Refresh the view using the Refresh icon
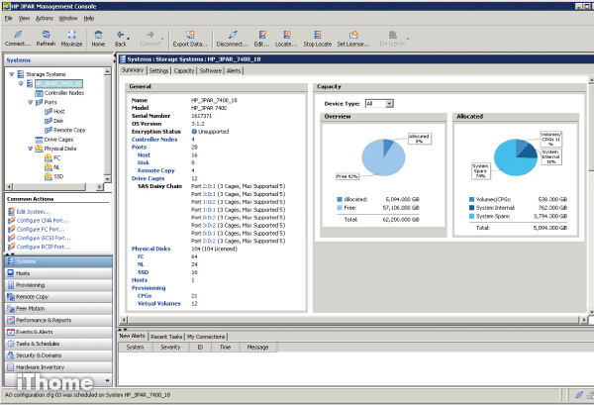This screenshot has height=405, width=594. pos(46,35)
